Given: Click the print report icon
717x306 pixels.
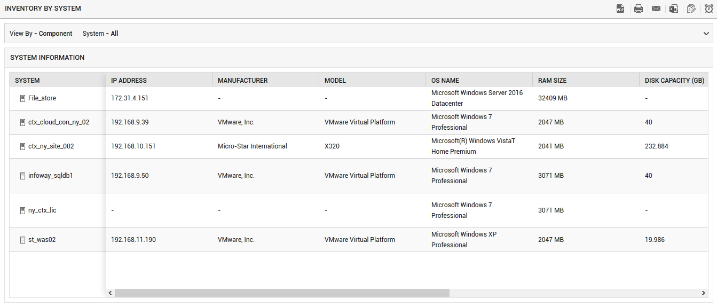Looking at the screenshot, I should click(x=639, y=9).
